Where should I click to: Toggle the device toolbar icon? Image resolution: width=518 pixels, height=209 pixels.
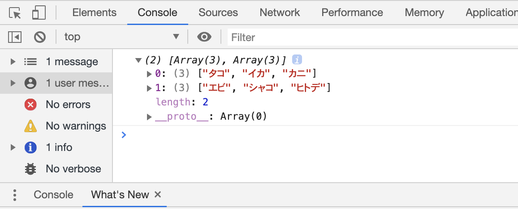click(x=39, y=13)
